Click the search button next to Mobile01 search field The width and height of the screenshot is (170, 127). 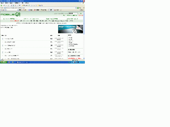point(80,14)
